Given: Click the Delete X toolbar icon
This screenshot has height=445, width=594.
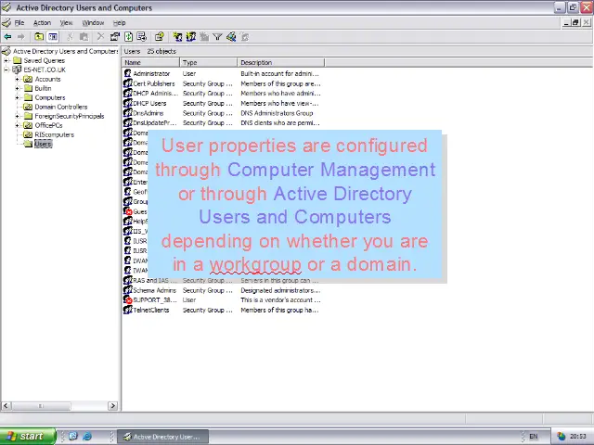Looking at the screenshot, I should 100,37.
